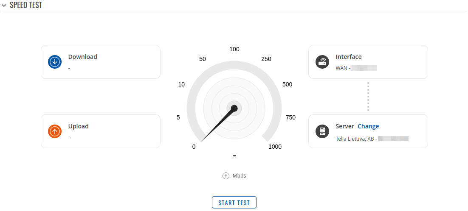Select the Upload label text
Screen dimensions: 468x211
(x=79, y=126)
